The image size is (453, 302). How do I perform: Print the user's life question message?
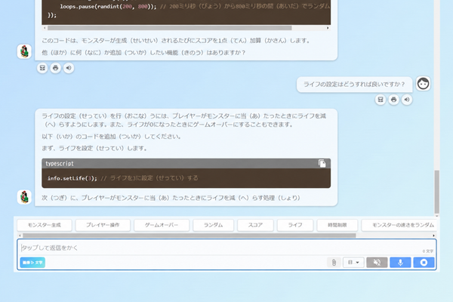click(393, 100)
